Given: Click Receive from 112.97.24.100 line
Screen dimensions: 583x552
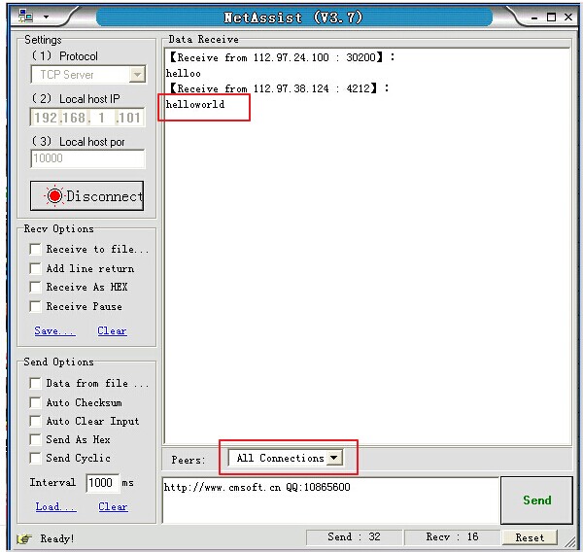Looking at the screenshot, I should (282, 57).
